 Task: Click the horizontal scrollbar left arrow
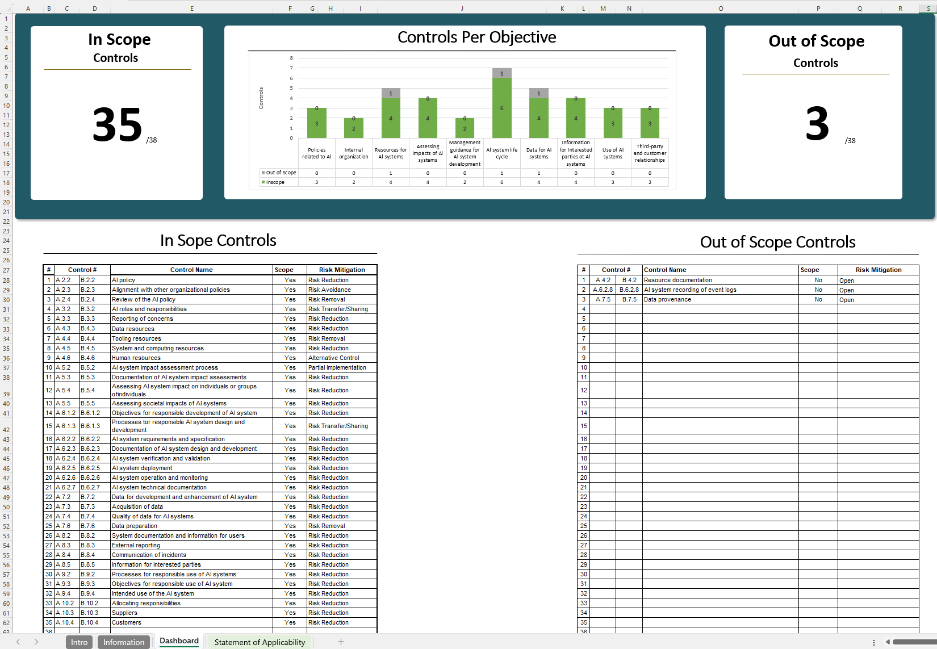pyautogui.click(x=888, y=642)
